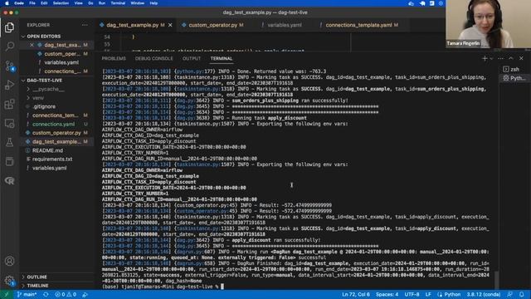The width and height of the screenshot is (531, 299).
Task: Expand the Timeline section
Action: [x=37, y=286]
